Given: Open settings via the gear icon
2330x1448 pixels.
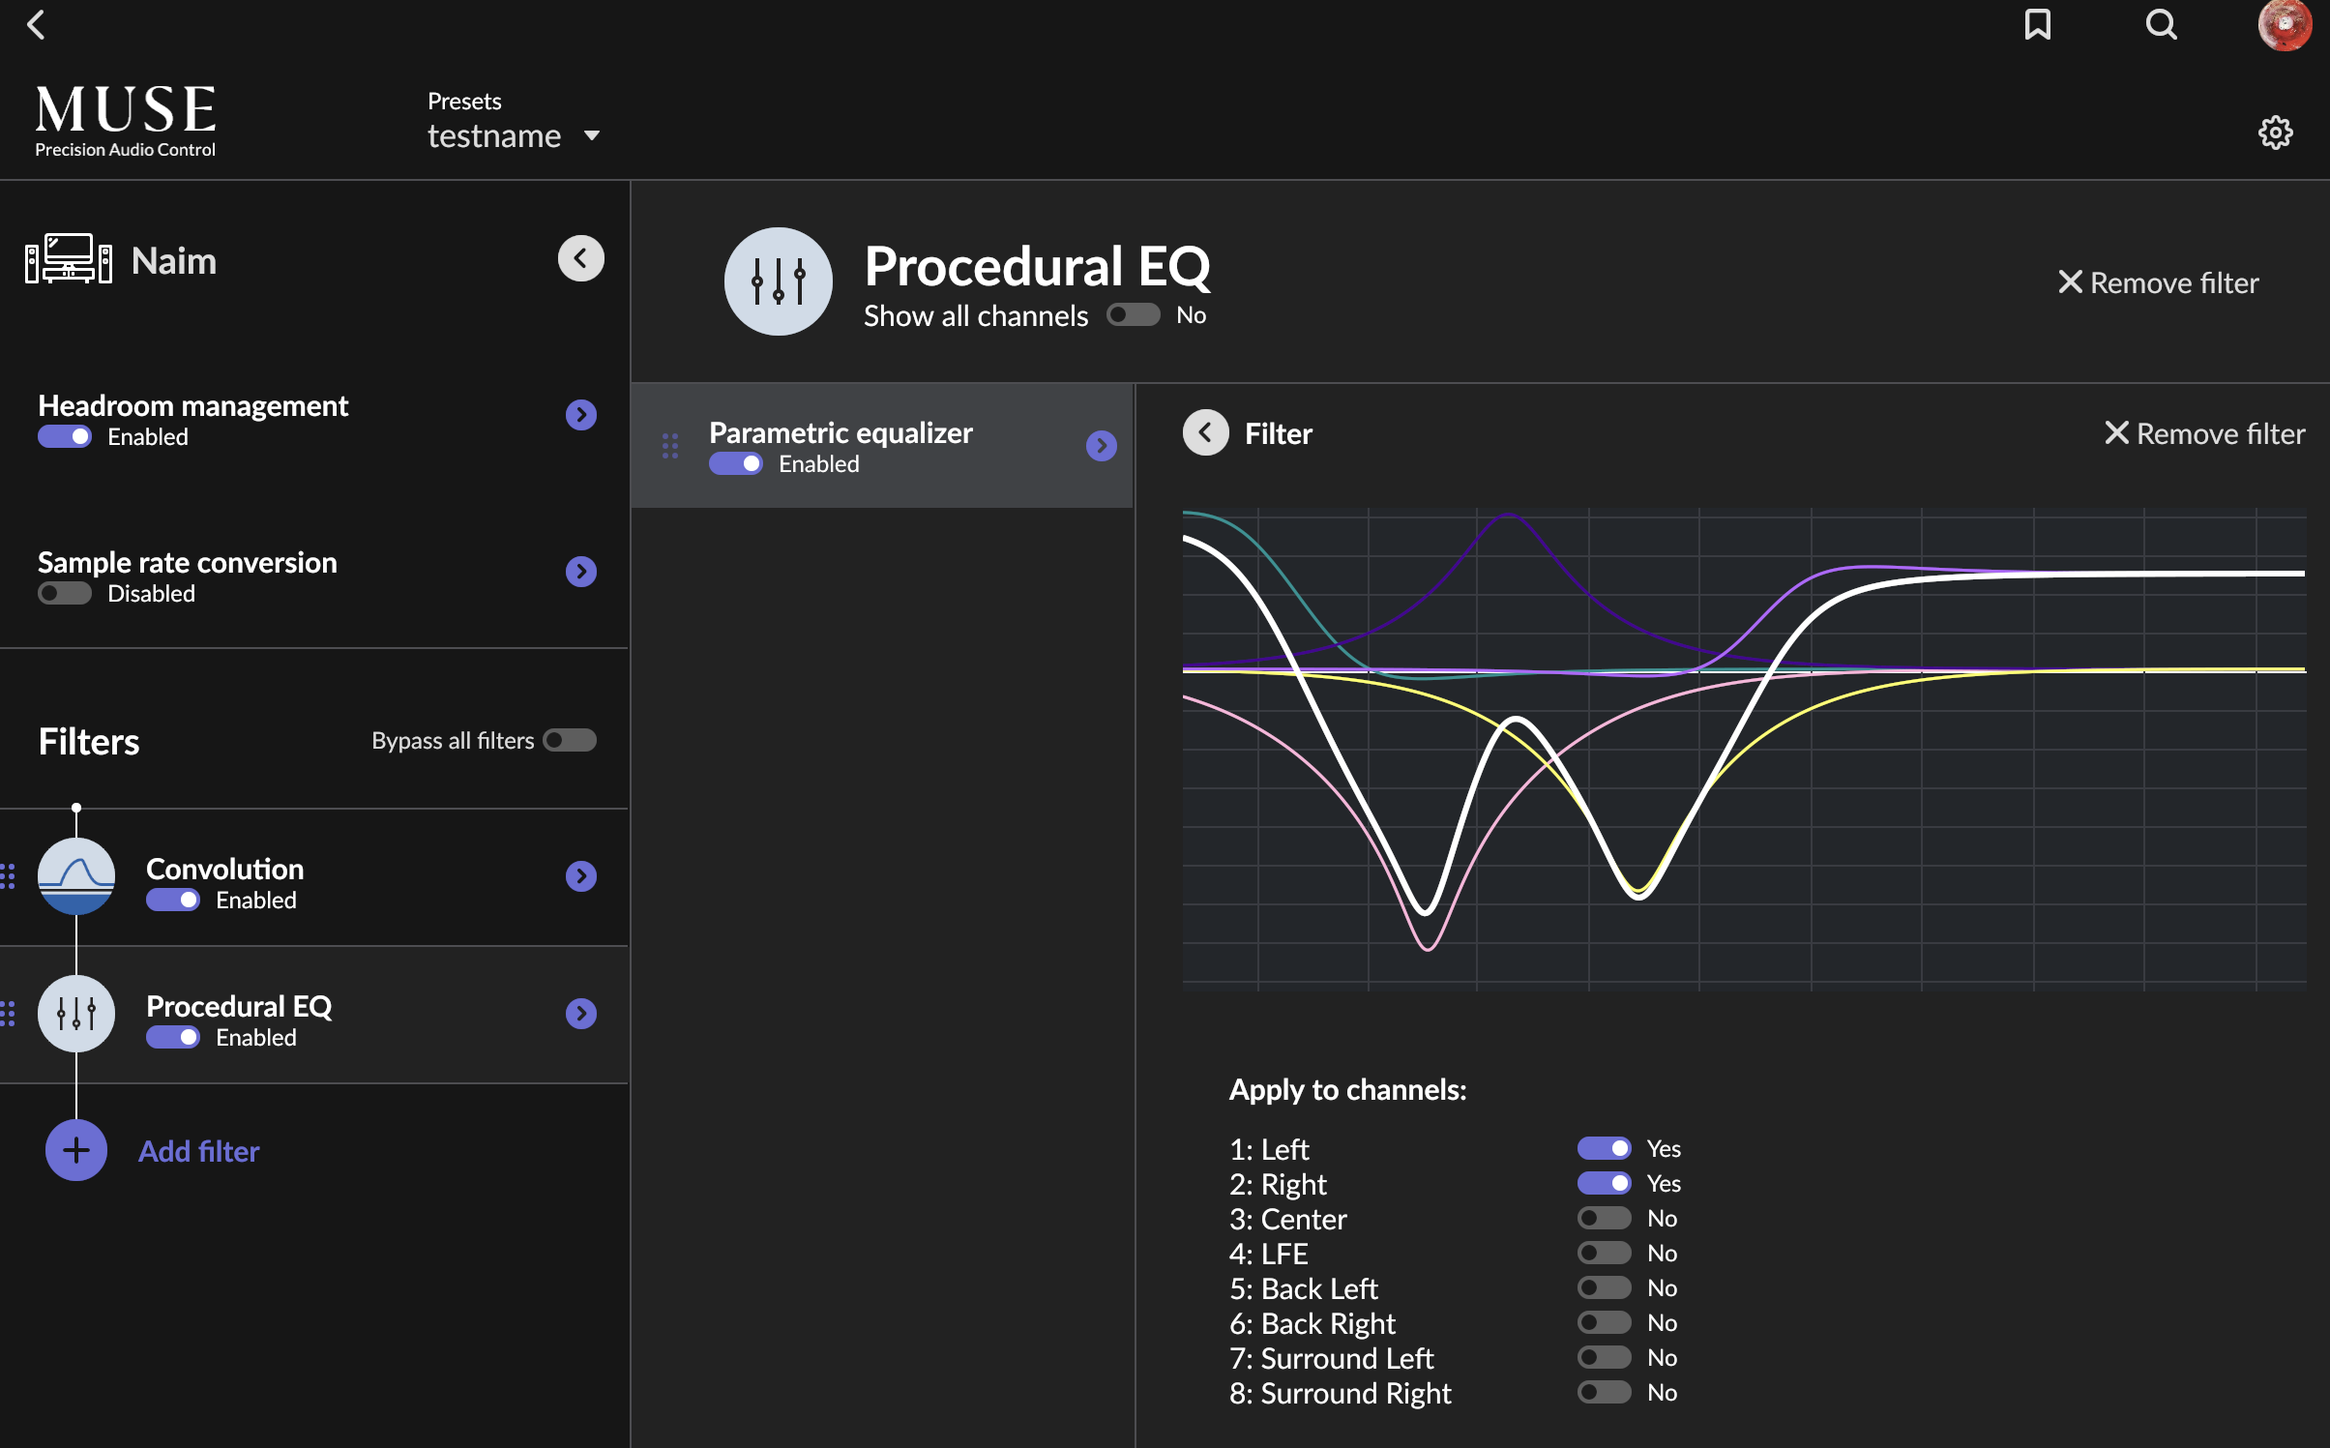Looking at the screenshot, I should pyautogui.click(x=2276, y=133).
